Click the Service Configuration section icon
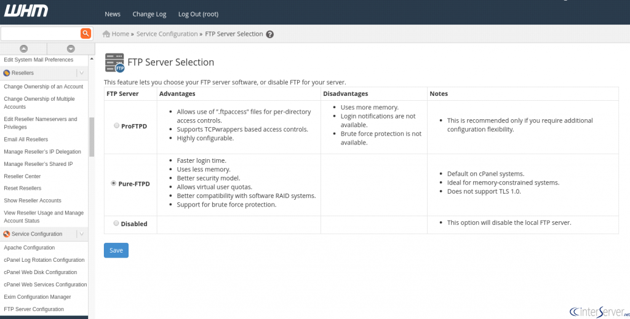The image size is (630, 319). pos(7,234)
